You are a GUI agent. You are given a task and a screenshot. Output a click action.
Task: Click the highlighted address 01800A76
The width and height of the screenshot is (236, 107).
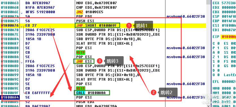pyautogui.click(x=10, y=26)
